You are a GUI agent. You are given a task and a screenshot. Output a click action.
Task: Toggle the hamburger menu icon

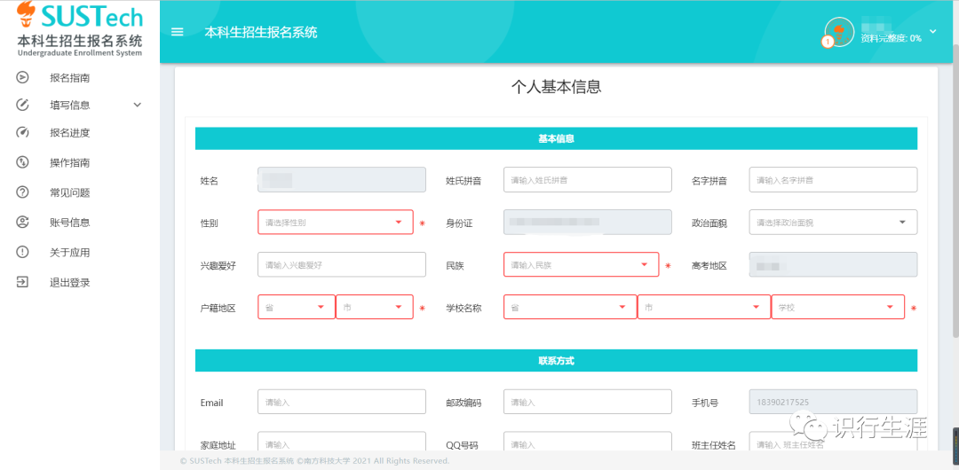178,33
